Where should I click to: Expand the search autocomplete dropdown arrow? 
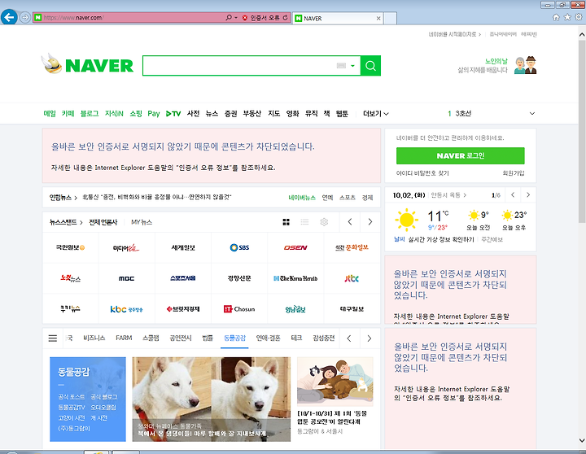pyautogui.click(x=352, y=66)
